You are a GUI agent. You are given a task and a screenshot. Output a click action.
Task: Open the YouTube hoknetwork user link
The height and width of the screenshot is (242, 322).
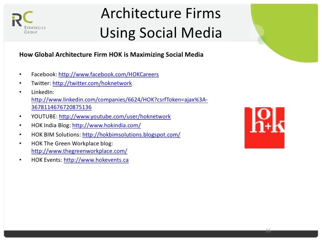coord(115,117)
